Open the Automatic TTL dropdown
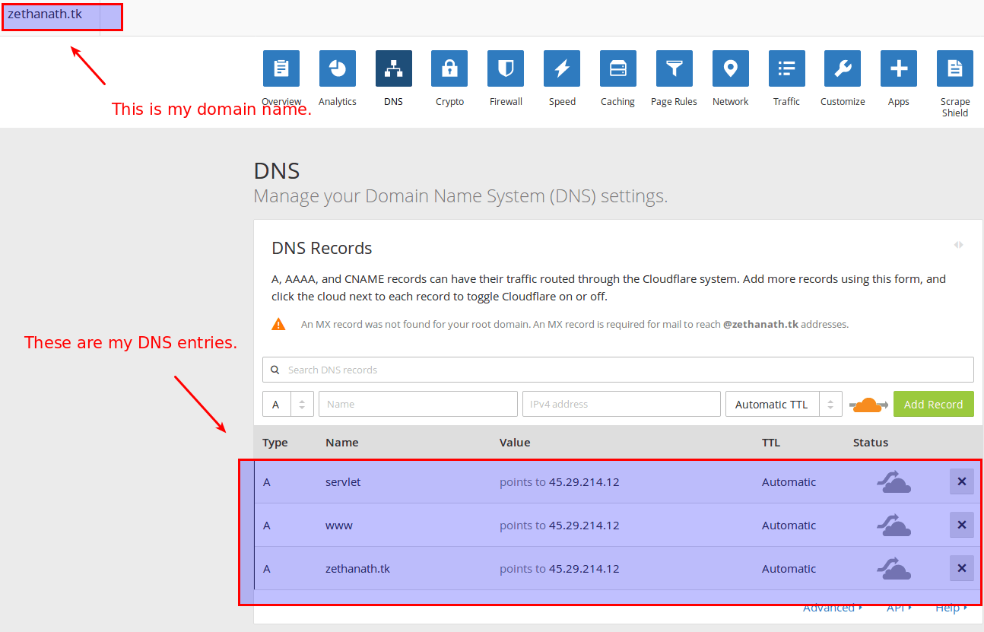 [x=784, y=404]
